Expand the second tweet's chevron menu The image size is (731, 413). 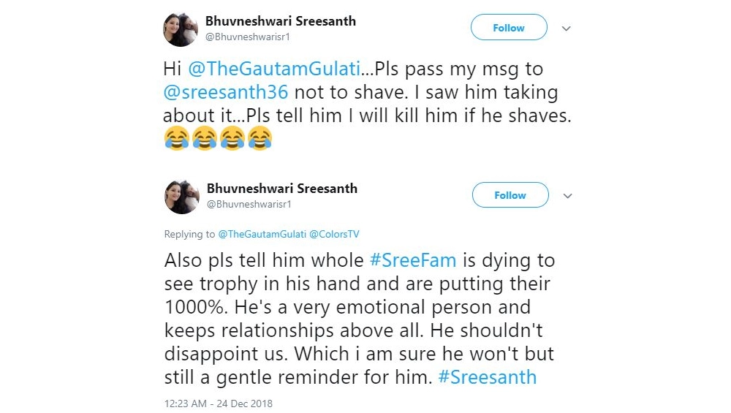pos(566,196)
